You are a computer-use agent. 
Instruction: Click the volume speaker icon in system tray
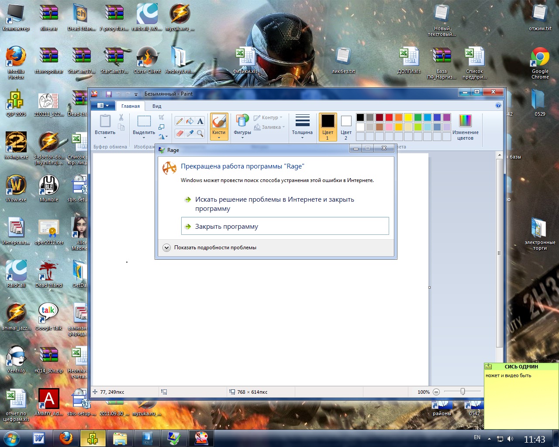pyautogui.click(x=510, y=439)
